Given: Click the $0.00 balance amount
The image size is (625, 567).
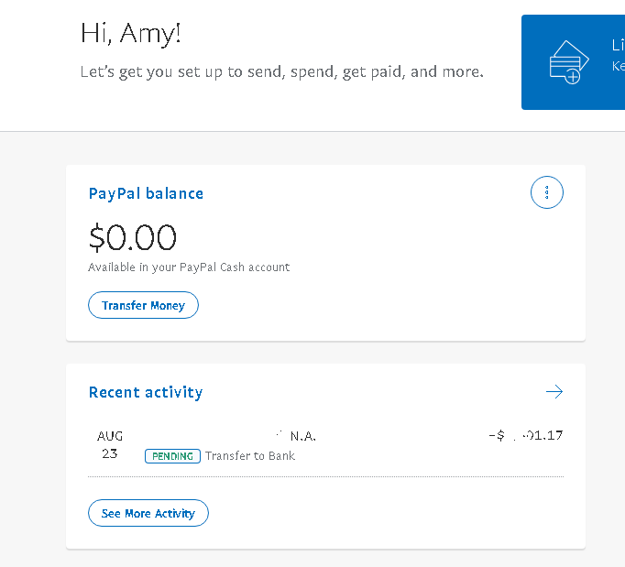Looking at the screenshot, I should pyautogui.click(x=132, y=238).
